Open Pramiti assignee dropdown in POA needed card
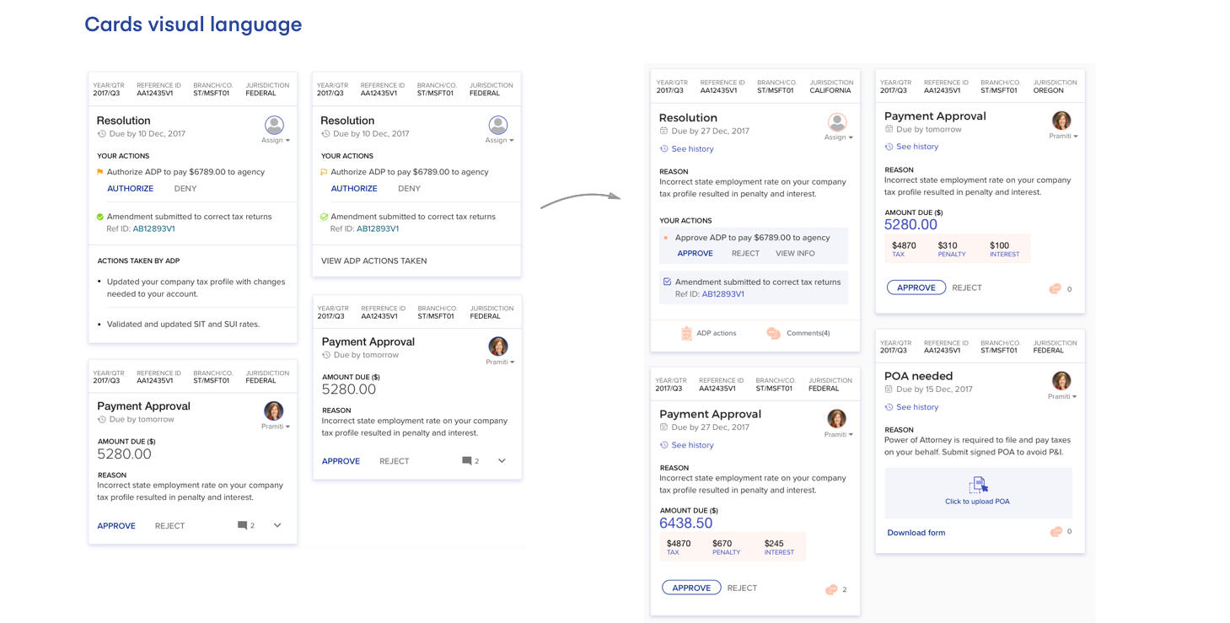 (x=1062, y=396)
